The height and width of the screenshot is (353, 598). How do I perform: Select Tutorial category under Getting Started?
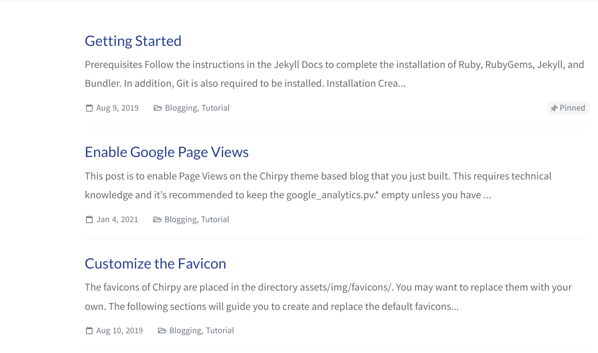216,108
